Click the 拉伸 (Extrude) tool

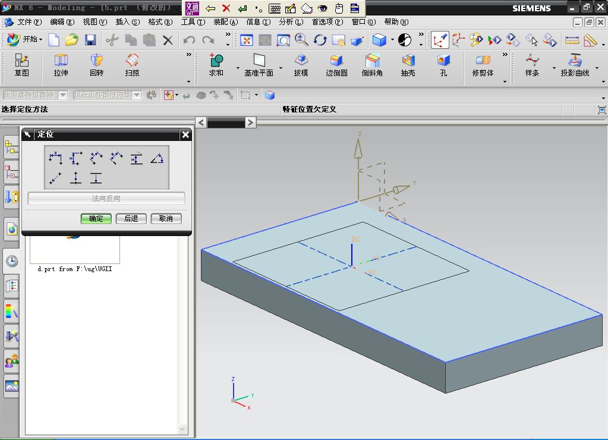[x=61, y=65]
